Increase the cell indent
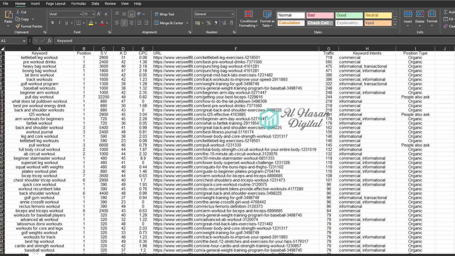The height and width of the screenshot is (256, 455). coord(146,23)
